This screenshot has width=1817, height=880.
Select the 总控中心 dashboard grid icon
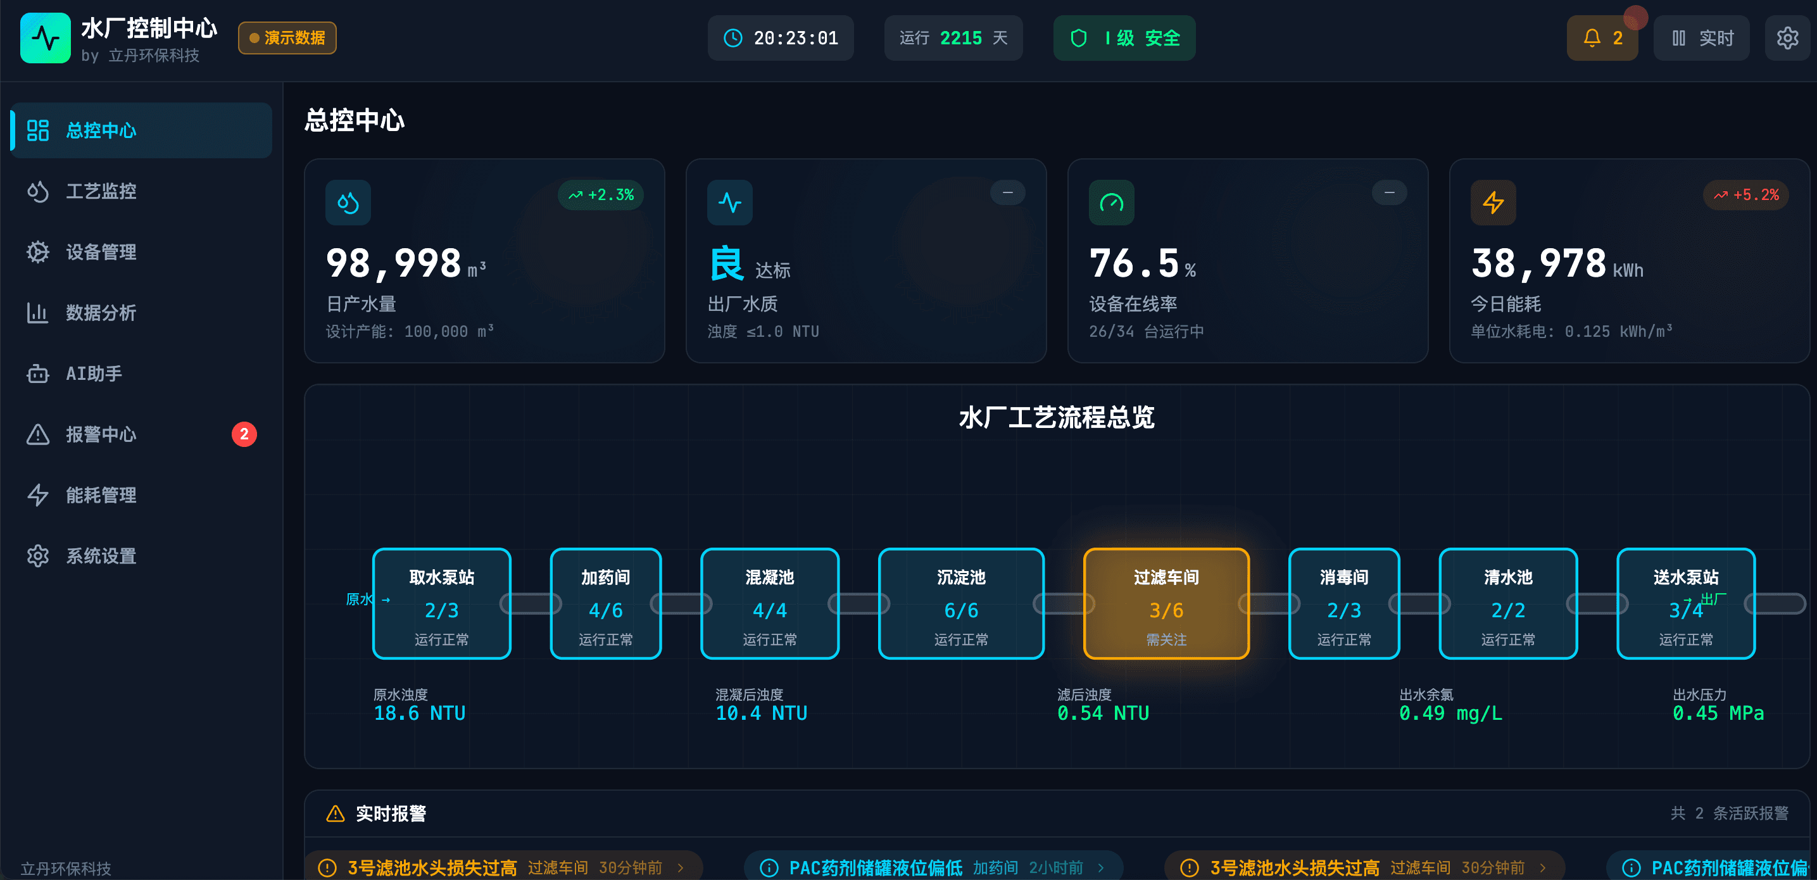click(37, 130)
